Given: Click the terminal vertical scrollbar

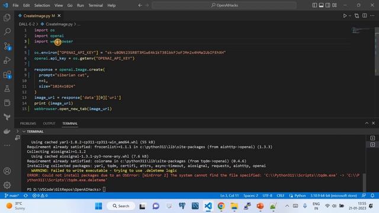Looking at the screenshot, I should tap(364, 182).
